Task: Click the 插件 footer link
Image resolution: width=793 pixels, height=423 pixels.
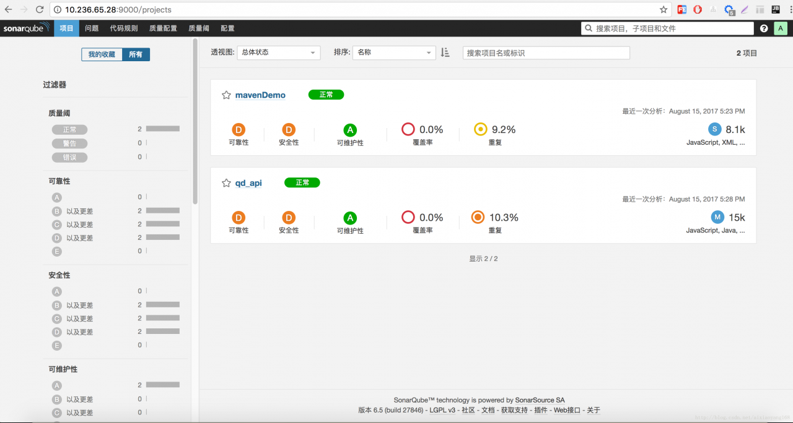Action: click(x=541, y=410)
